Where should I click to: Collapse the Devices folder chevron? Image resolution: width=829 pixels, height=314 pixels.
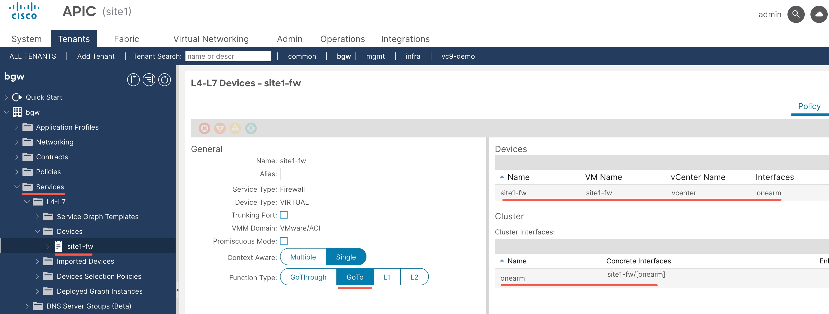tap(37, 231)
